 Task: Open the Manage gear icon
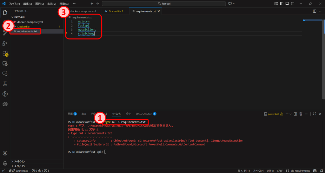(x=5, y=163)
